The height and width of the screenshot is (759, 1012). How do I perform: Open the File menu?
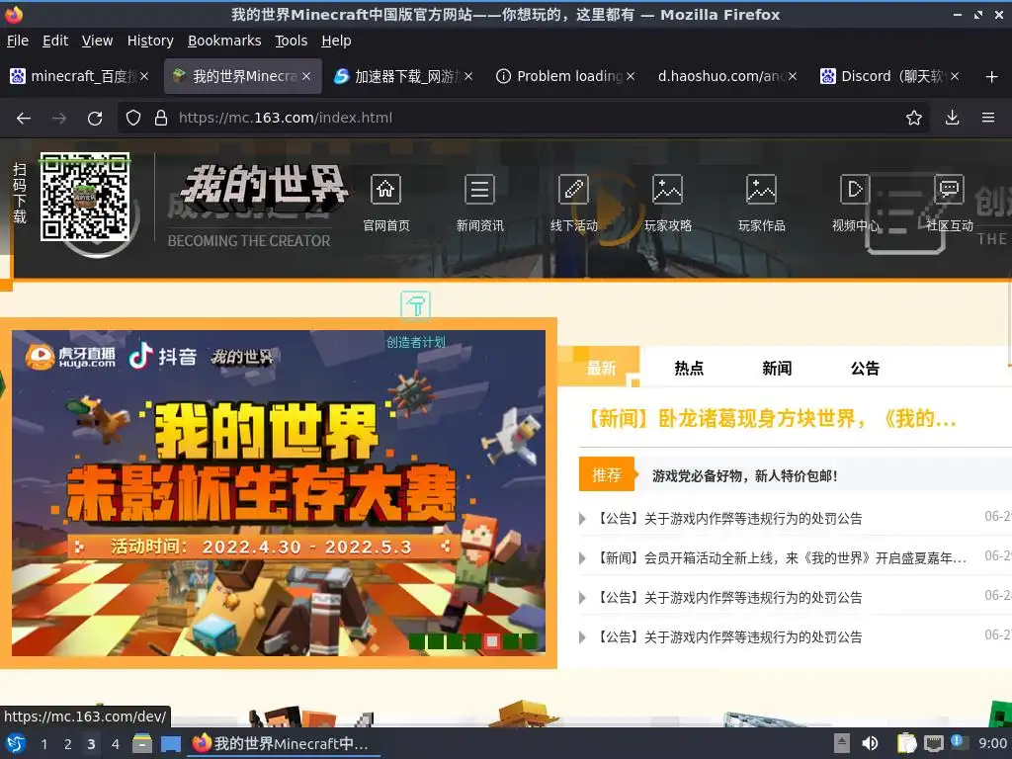point(18,41)
